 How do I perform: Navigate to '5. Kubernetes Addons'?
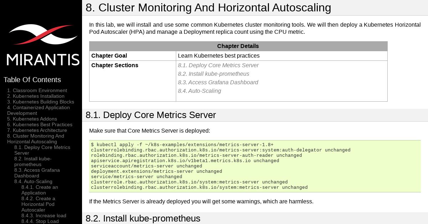click(32, 119)
